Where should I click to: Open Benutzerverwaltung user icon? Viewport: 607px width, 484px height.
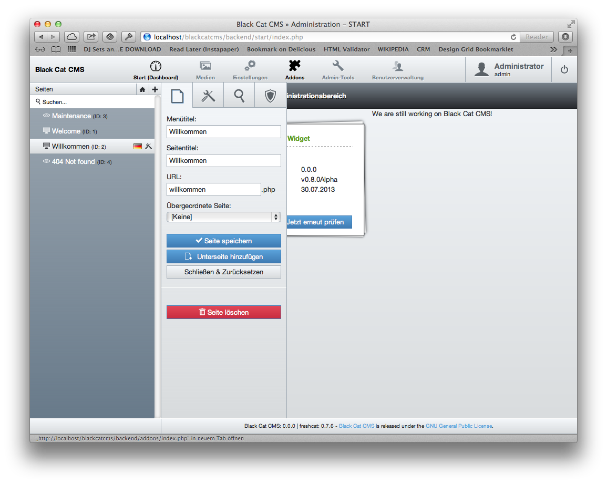click(397, 66)
